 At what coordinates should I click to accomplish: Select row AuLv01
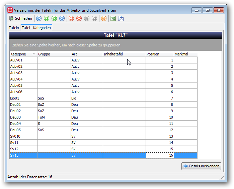pyautogui.click(x=103, y=60)
